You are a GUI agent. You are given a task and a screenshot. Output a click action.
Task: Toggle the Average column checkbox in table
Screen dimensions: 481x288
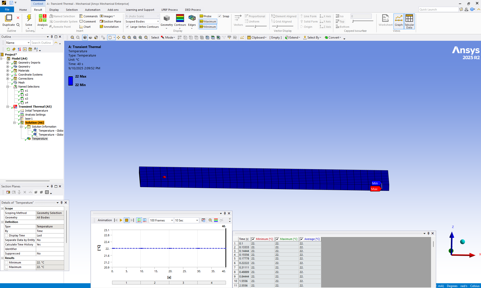(301, 239)
